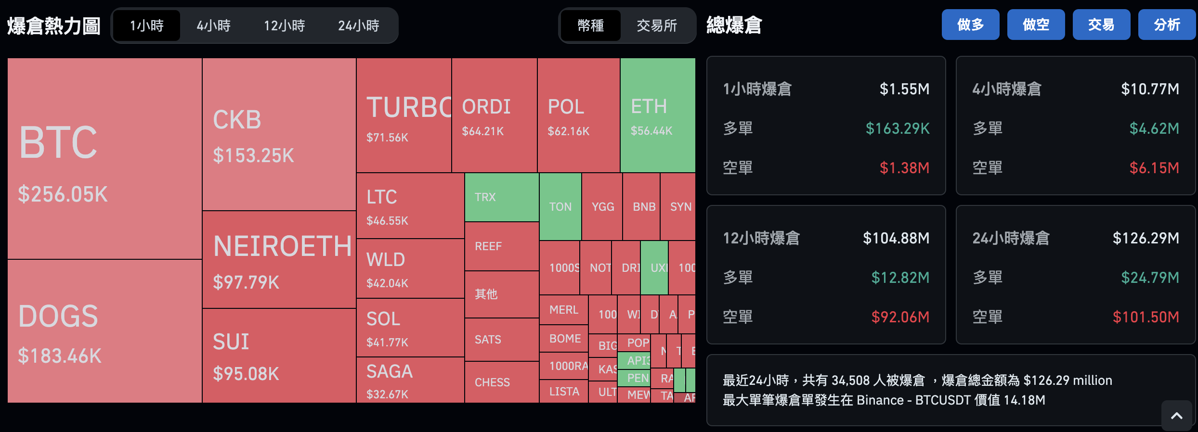Select the DOGS liquidation block
The height and width of the screenshot is (432, 1198).
104,331
